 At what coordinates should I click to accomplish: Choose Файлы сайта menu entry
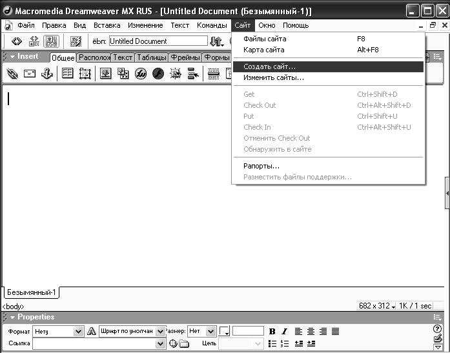[329, 39]
